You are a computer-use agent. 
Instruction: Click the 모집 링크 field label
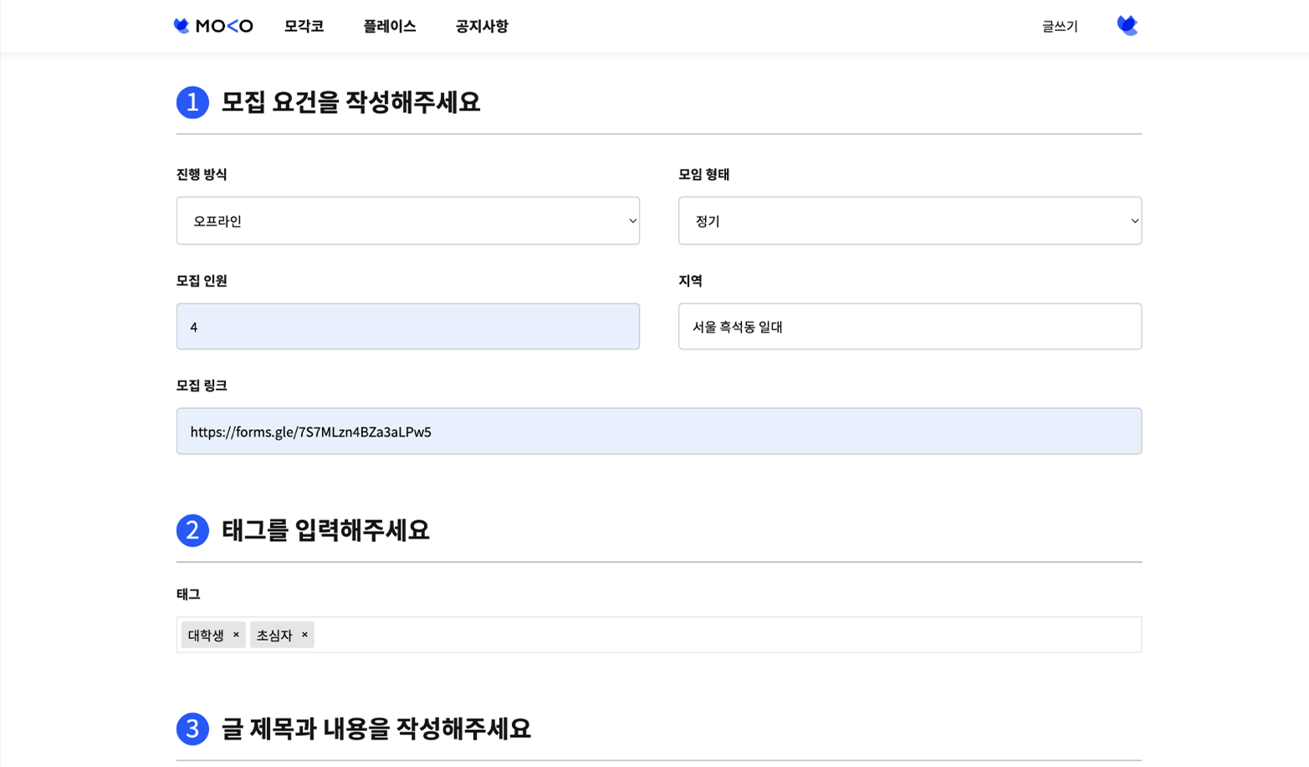click(x=202, y=386)
